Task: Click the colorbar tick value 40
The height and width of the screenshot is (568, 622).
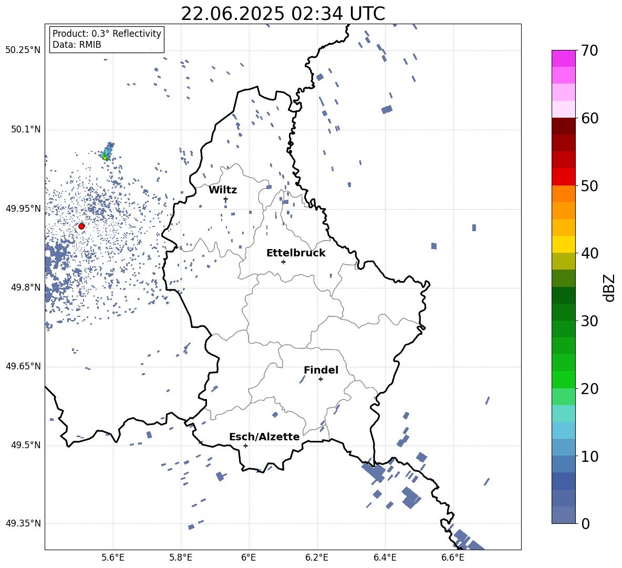Action: click(589, 253)
